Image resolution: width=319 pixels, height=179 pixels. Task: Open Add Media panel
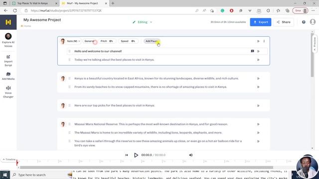[8, 76]
